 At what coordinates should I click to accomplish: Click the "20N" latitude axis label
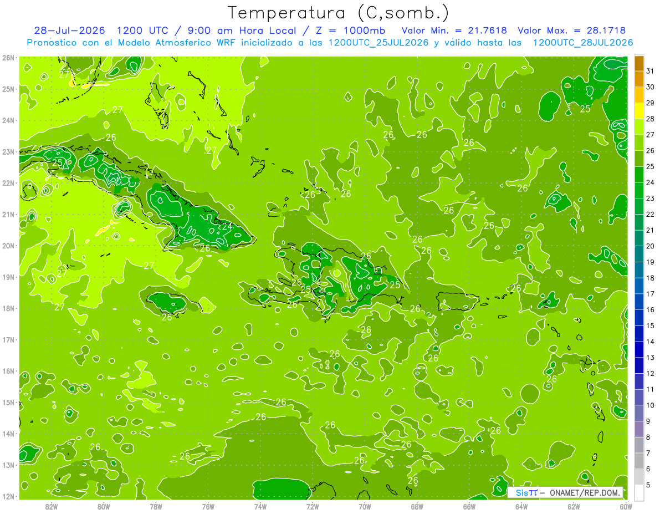point(8,246)
